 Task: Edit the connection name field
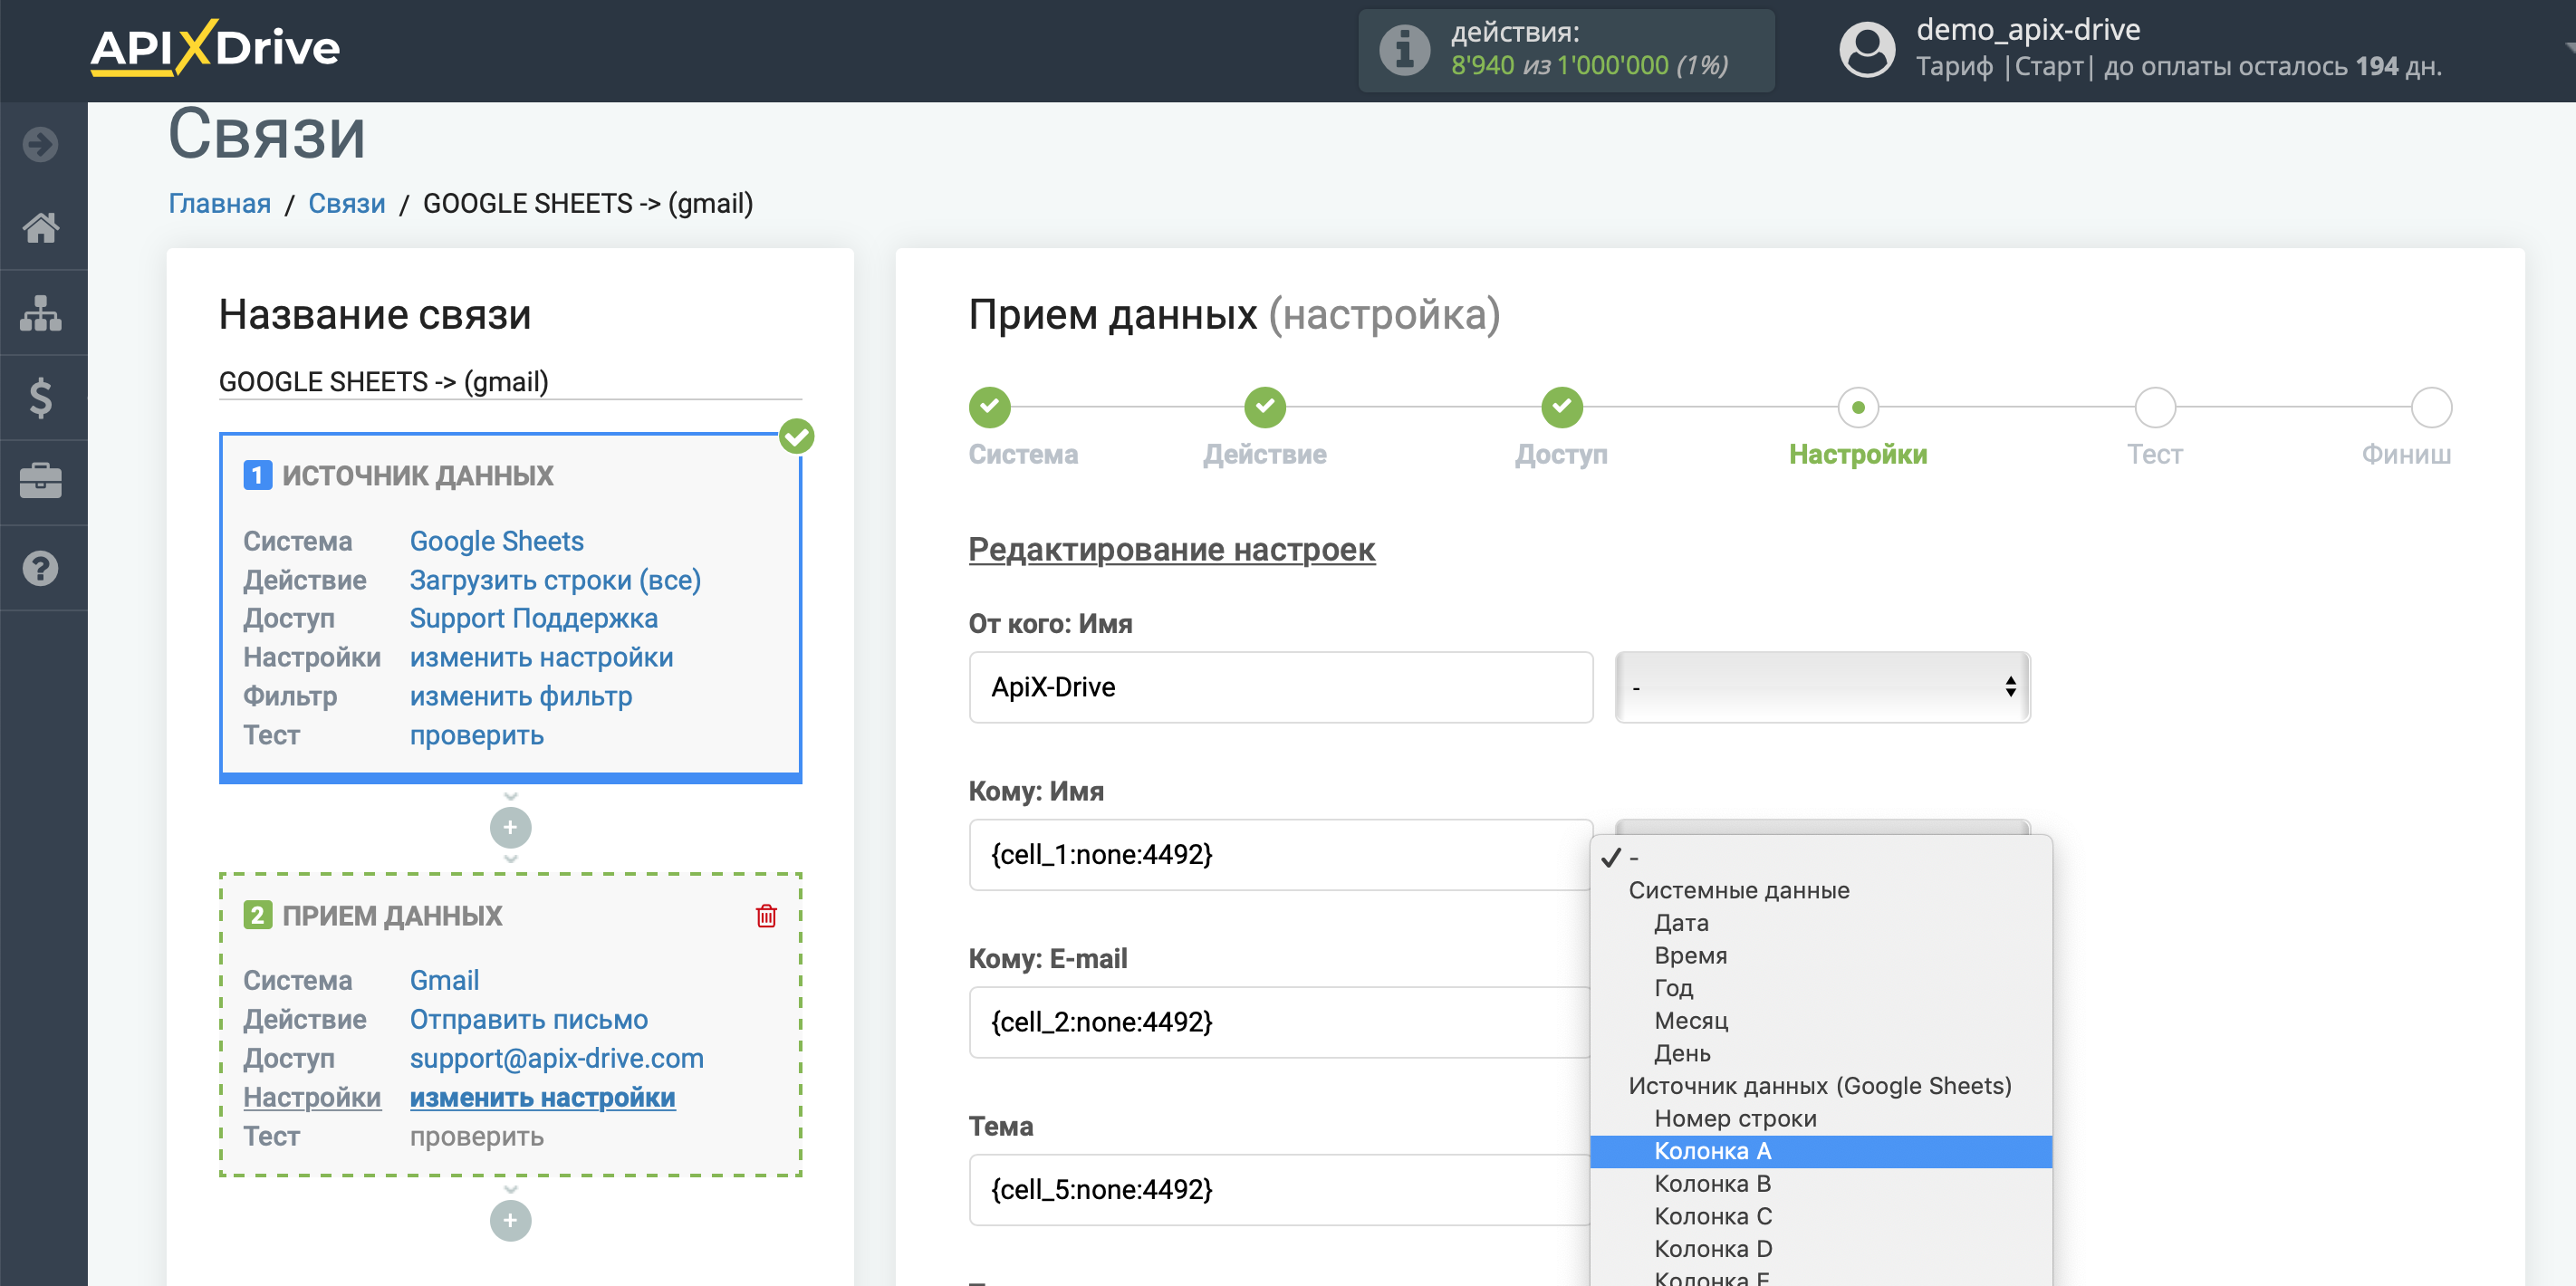click(510, 381)
